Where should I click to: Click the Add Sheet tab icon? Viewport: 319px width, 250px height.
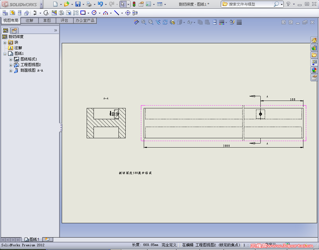48,239
